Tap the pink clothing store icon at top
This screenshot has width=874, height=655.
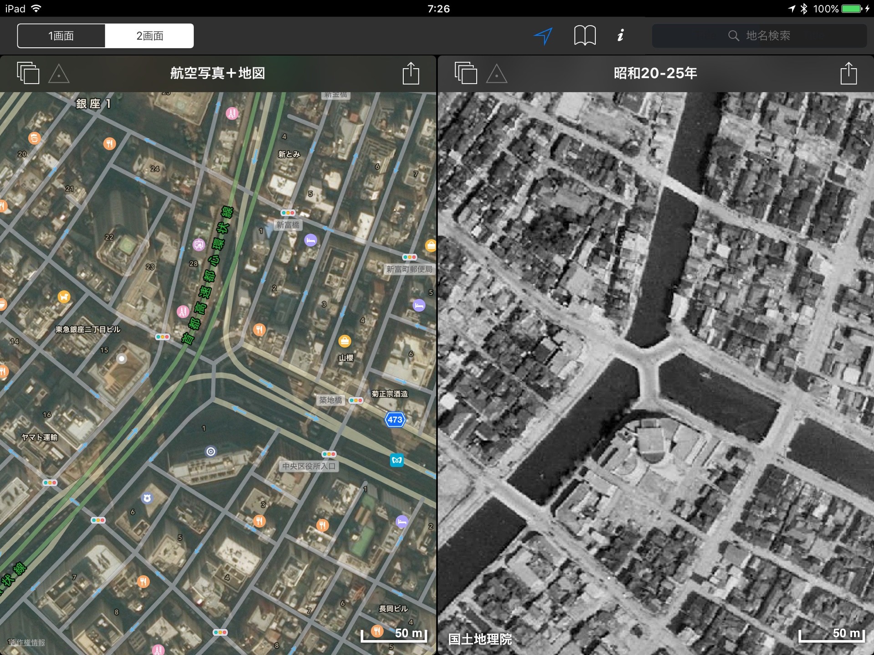coord(232,113)
